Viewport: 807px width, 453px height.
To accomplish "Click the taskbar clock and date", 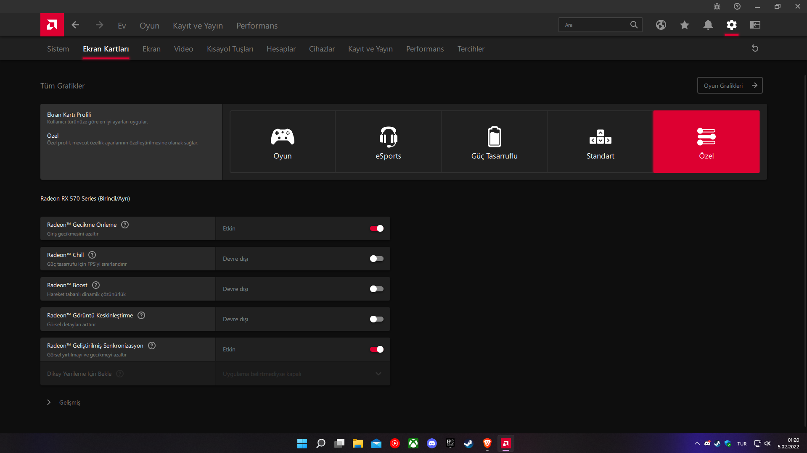I will pos(788,443).
